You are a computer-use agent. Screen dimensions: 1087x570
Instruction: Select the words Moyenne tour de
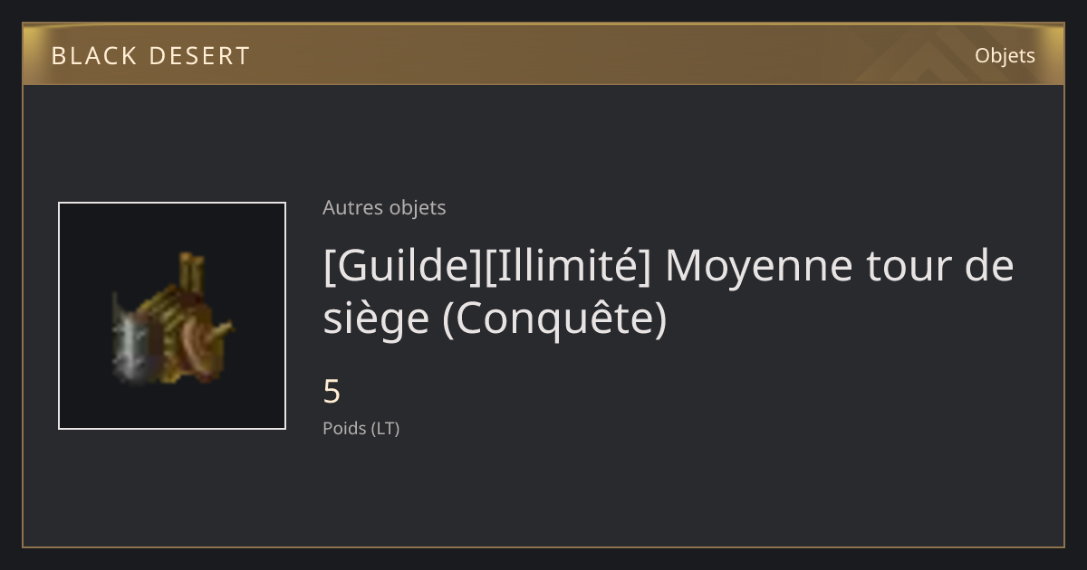pyautogui.click(x=840, y=267)
